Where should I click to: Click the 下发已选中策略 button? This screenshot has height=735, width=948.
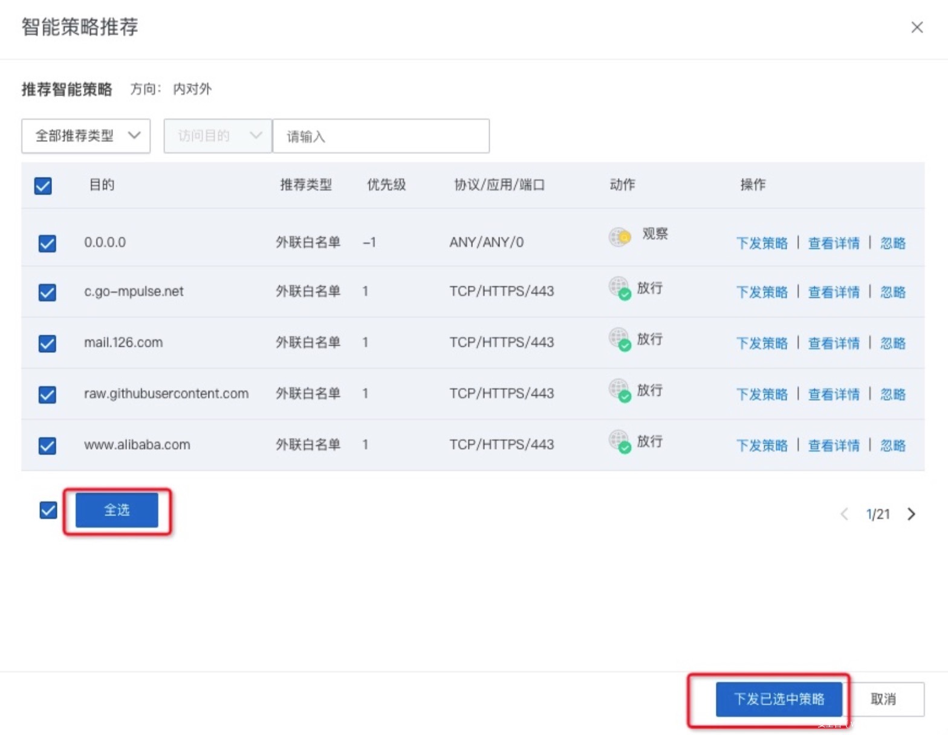click(x=779, y=699)
